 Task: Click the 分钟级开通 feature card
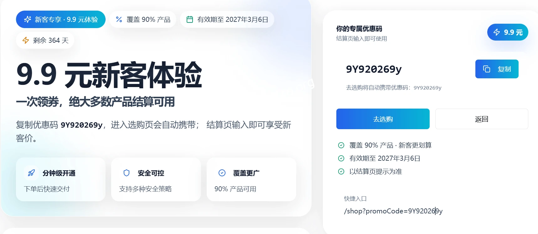point(61,179)
